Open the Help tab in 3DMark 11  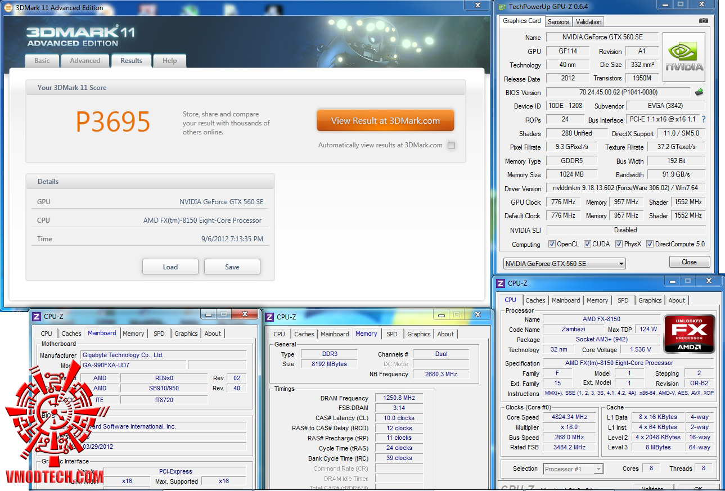[169, 61]
